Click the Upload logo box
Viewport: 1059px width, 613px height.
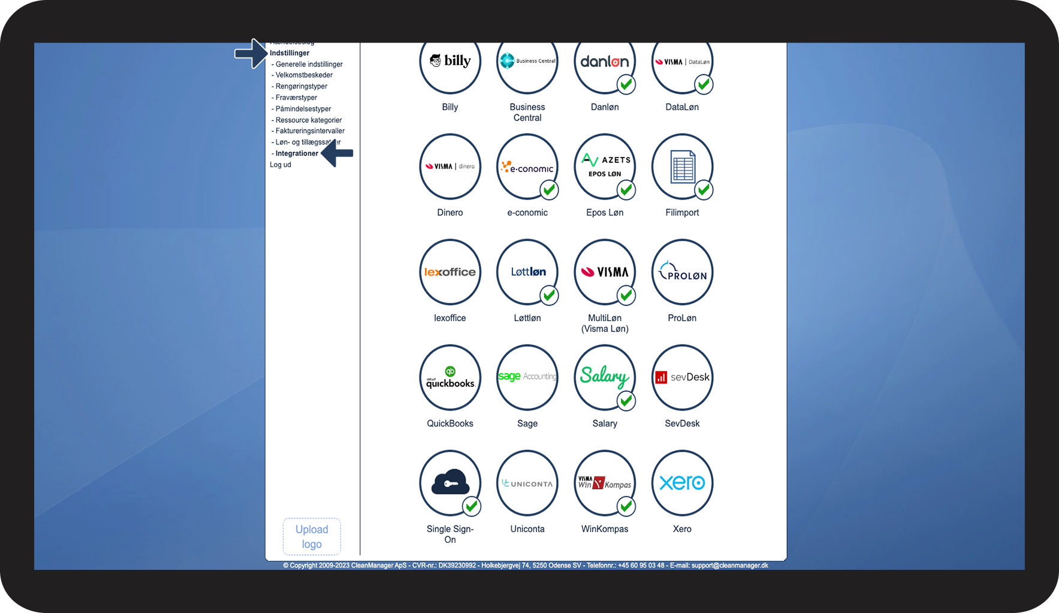(x=312, y=536)
